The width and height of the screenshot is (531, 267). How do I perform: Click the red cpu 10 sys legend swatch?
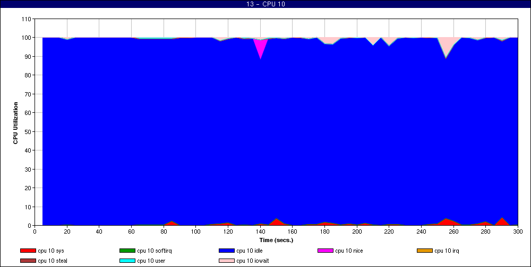28,251
